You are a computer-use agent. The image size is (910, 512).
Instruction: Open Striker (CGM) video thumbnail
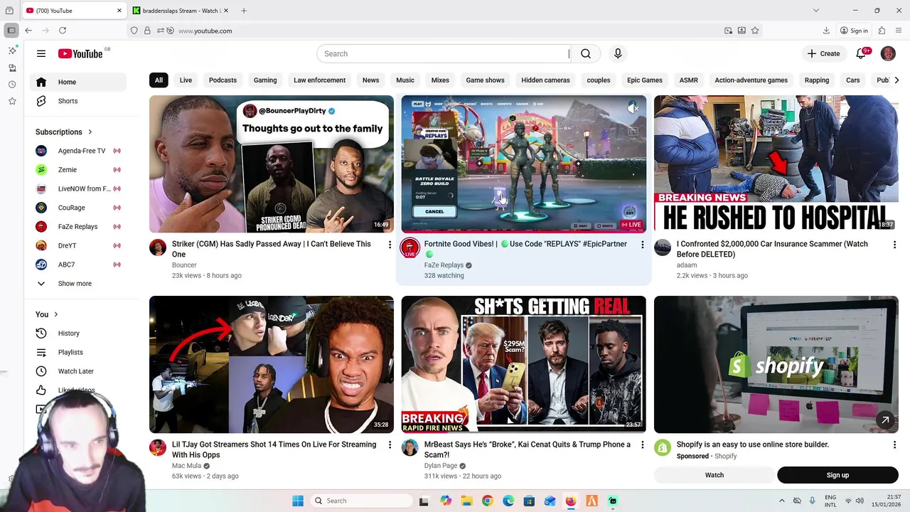(272, 164)
